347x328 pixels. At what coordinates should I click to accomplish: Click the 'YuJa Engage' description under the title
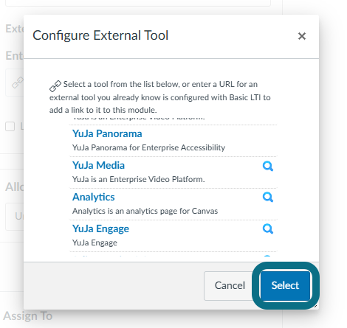click(x=95, y=242)
